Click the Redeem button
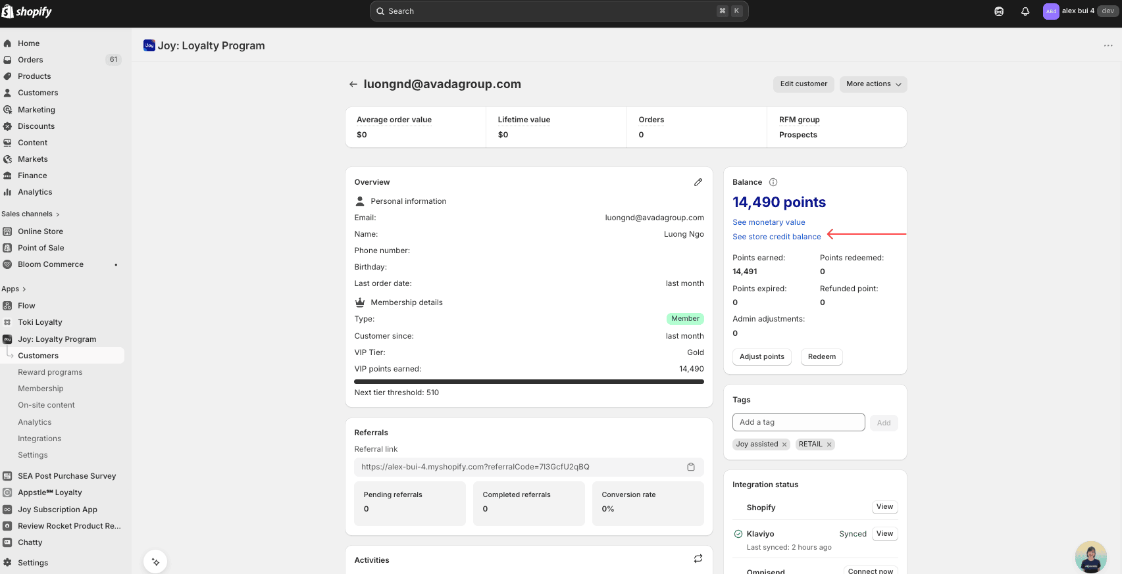 [822, 357]
